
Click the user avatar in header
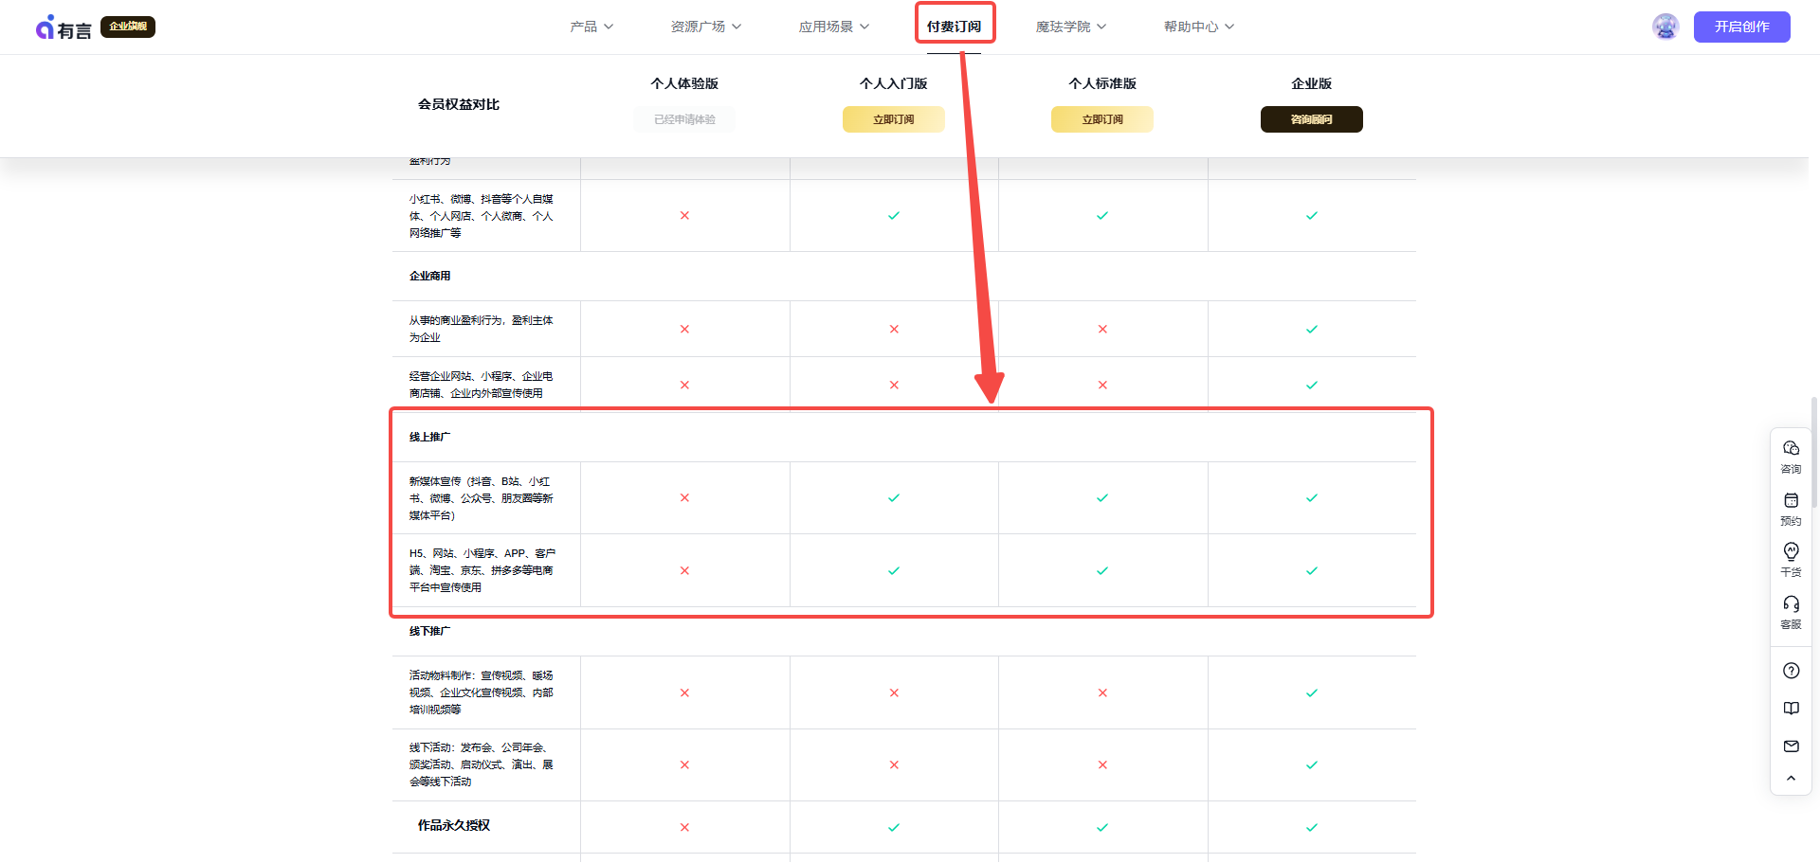point(1665,27)
